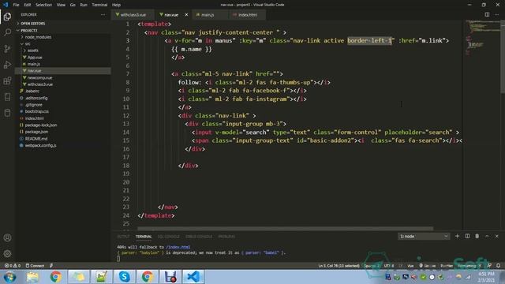This screenshot has height=284, width=505.
Task: Close the nav.vue editor tab
Action: coord(186,15)
